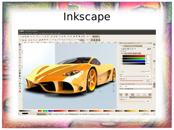The width and height of the screenshot is (174, 130).
Task: Click the Open file icon
Action: [x=23, y=36]
